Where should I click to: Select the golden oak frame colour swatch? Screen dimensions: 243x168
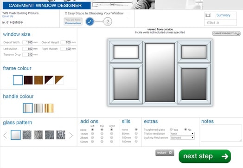pos(38,80)
